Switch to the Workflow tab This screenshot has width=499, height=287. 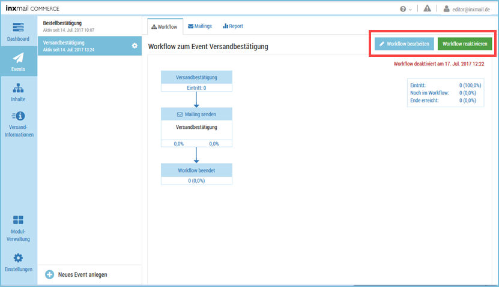click(x=165, y=27)
